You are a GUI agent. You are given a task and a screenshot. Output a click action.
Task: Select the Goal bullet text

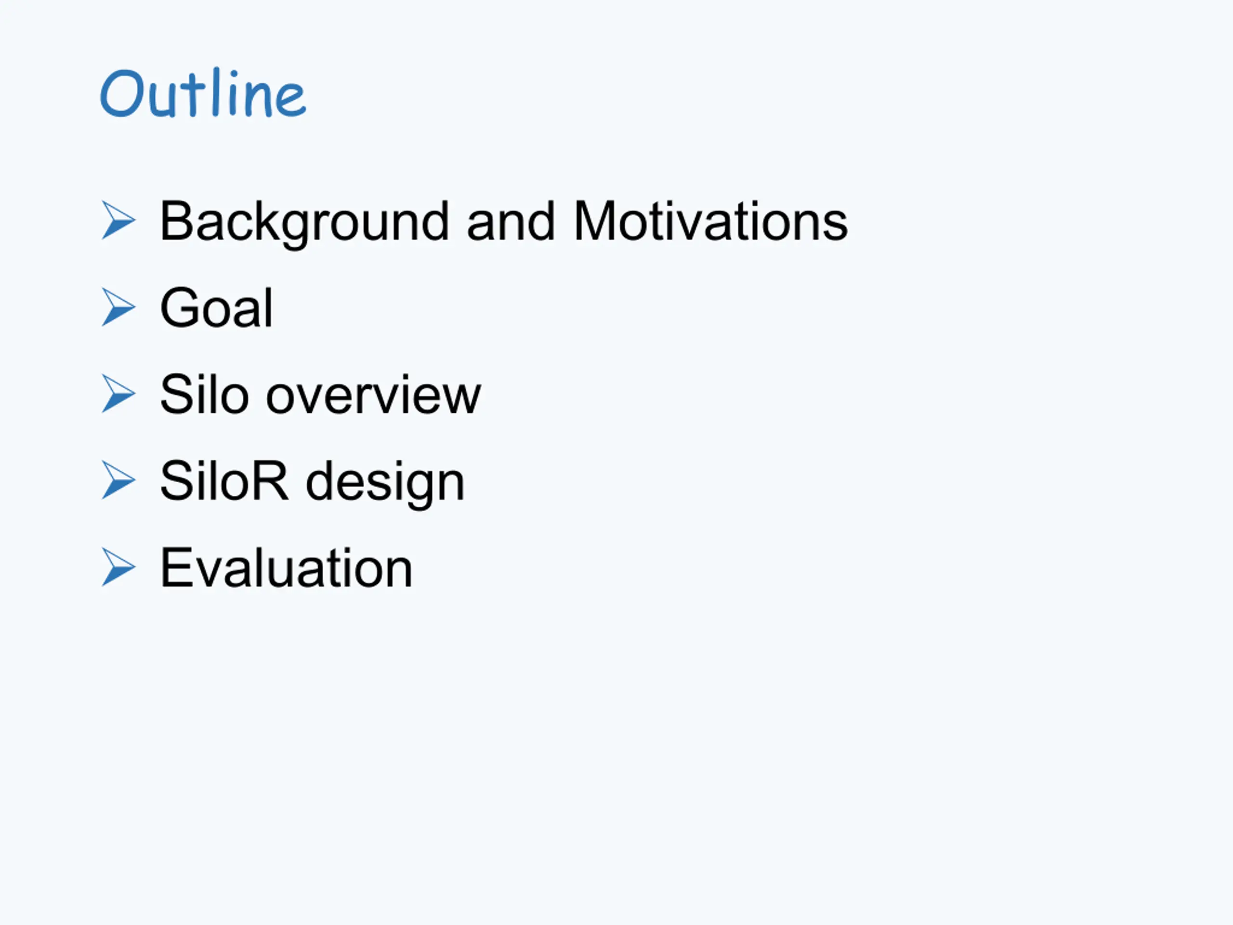tap(217, 308)
